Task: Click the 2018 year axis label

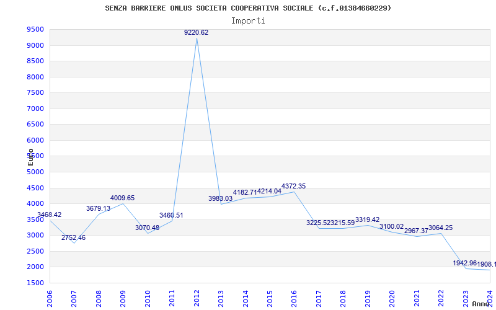Action: coord(343,298)
